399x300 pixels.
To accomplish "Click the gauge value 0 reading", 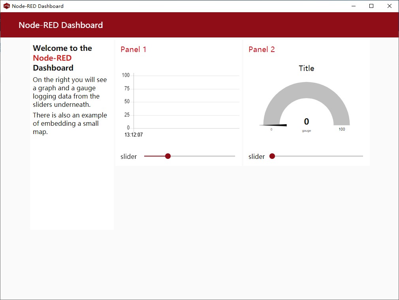I will point(307,122).
